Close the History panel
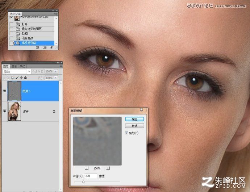 (x=57, y=11)
